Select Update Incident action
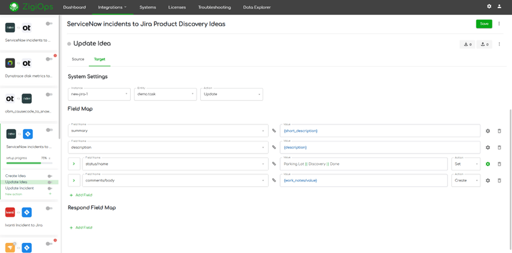The height and width of the screenshot is (253, 512). coord(20,188)
